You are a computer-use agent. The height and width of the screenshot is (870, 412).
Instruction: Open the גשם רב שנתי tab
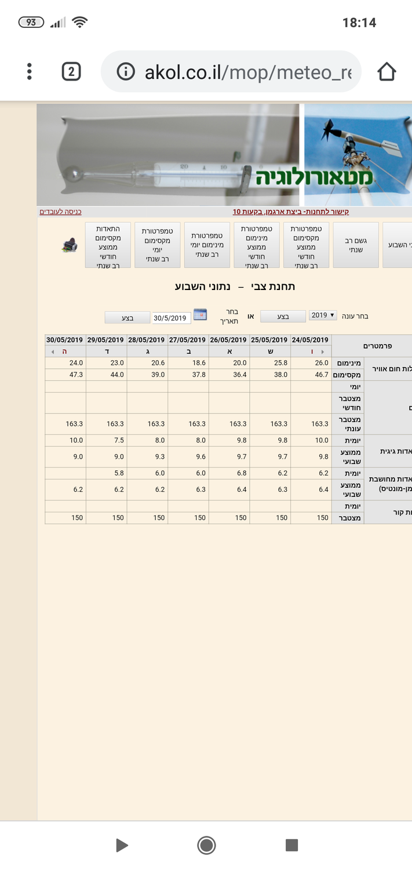(356, 245)
